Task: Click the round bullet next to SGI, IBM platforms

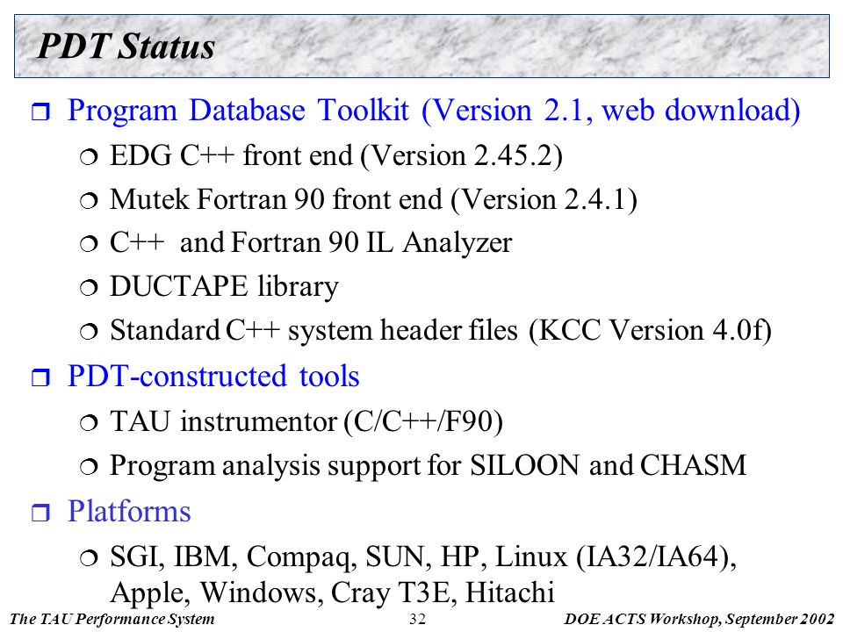Action: [x=89, y=558]
